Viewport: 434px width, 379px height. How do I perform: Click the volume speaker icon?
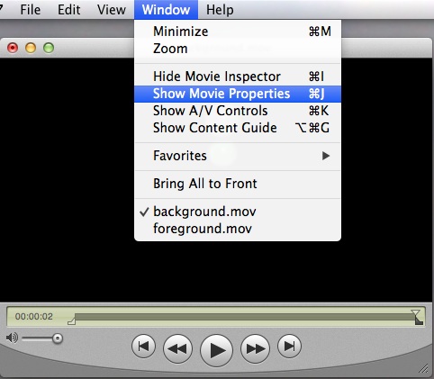click(12, 338)
